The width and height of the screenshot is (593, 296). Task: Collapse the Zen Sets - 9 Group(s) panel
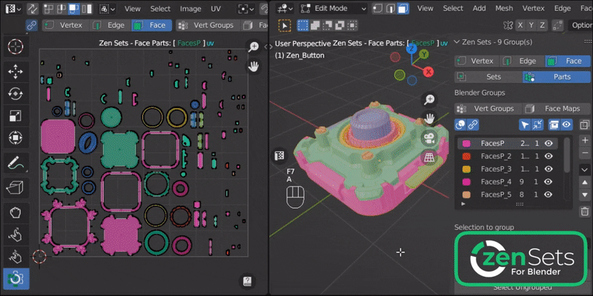(457, 42)
